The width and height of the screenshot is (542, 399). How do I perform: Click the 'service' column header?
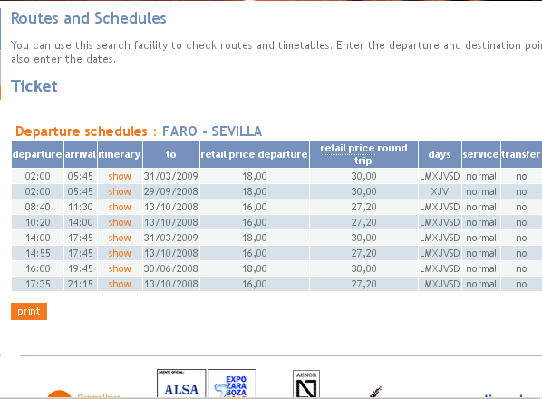point(480,154)
